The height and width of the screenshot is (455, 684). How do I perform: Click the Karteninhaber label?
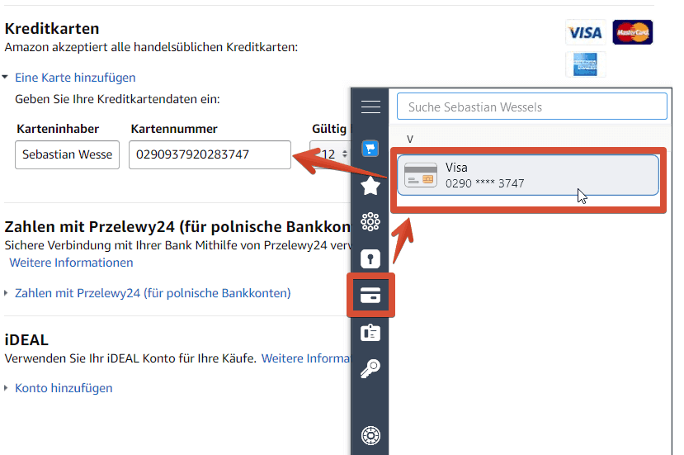click(x=58, y=129)
